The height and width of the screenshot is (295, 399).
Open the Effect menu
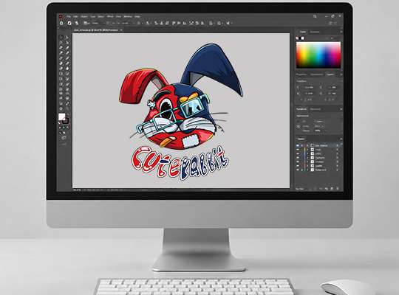coord(110,16)
